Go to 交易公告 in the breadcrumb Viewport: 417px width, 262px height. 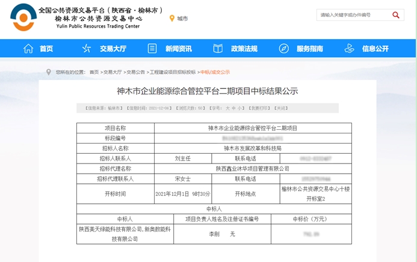[x=135, y=72]
